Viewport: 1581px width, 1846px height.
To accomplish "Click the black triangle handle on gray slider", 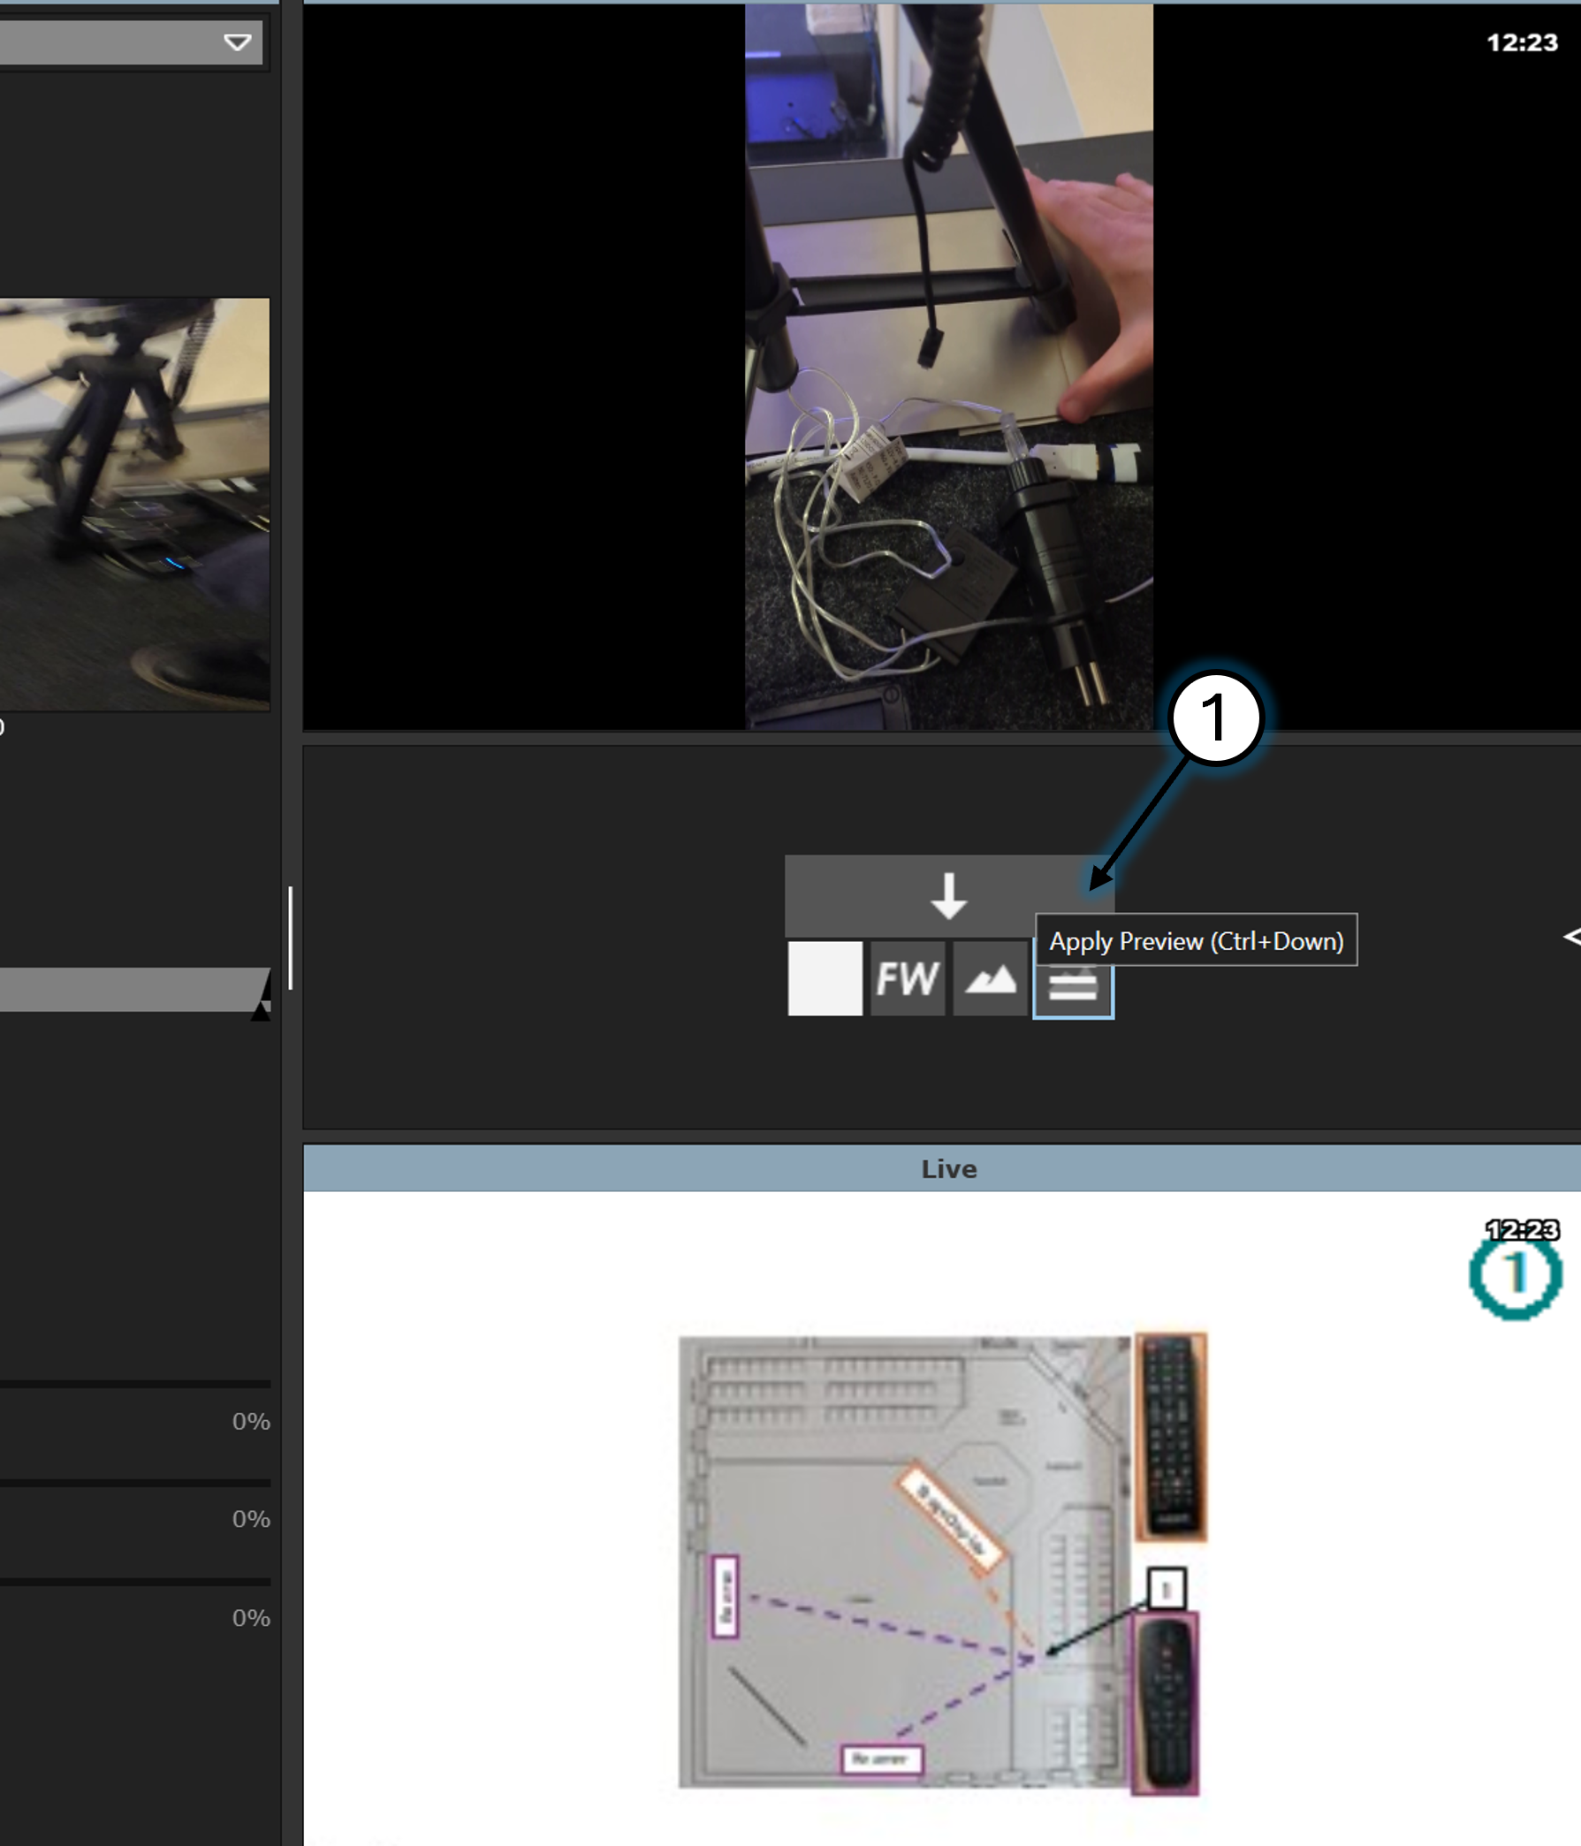I will 261,1010.
